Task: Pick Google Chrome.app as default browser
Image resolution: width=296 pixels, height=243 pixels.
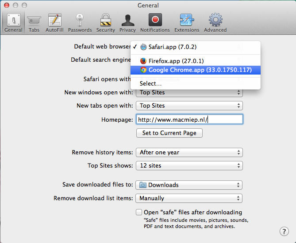Action: 196,70
